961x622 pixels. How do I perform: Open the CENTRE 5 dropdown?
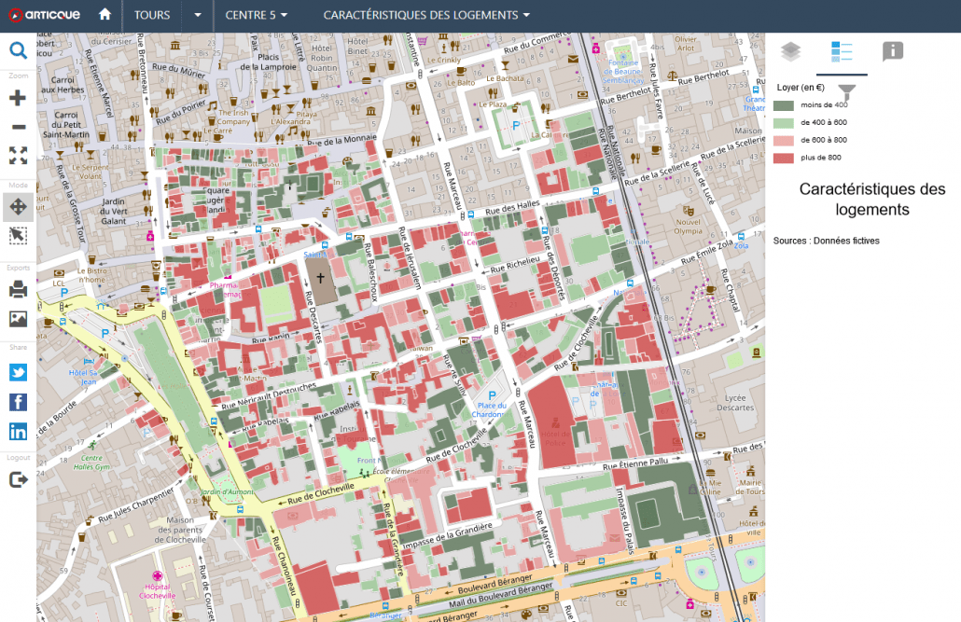[x=257, y=15]
